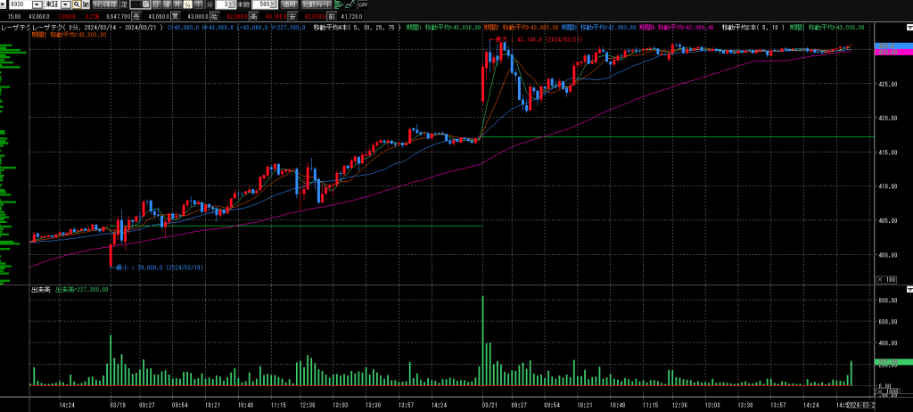Click the magnifier stock search icon
Screen dimensions: 913x412
[77, 4]
